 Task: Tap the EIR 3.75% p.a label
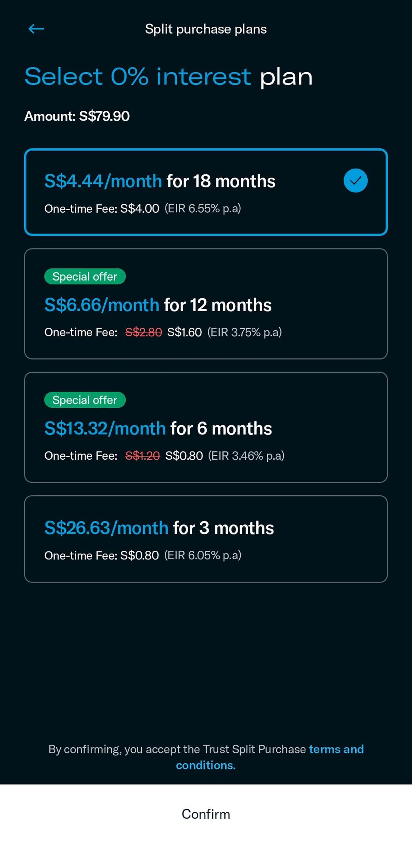244,332
